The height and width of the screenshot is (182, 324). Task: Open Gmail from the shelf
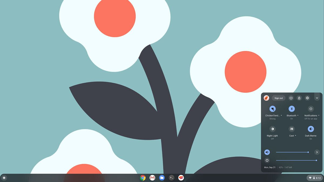[153, 178]
